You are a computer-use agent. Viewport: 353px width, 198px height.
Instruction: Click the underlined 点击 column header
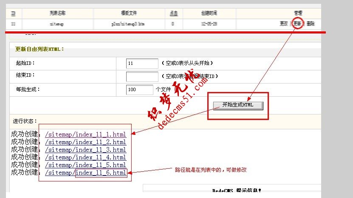(172, 14)
